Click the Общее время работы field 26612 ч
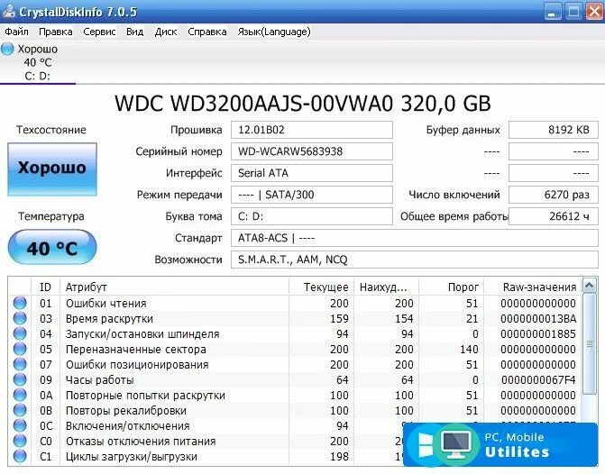 click(554, 216)
